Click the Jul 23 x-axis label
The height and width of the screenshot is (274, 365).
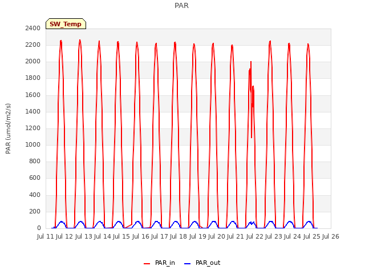tap(274, 236)
